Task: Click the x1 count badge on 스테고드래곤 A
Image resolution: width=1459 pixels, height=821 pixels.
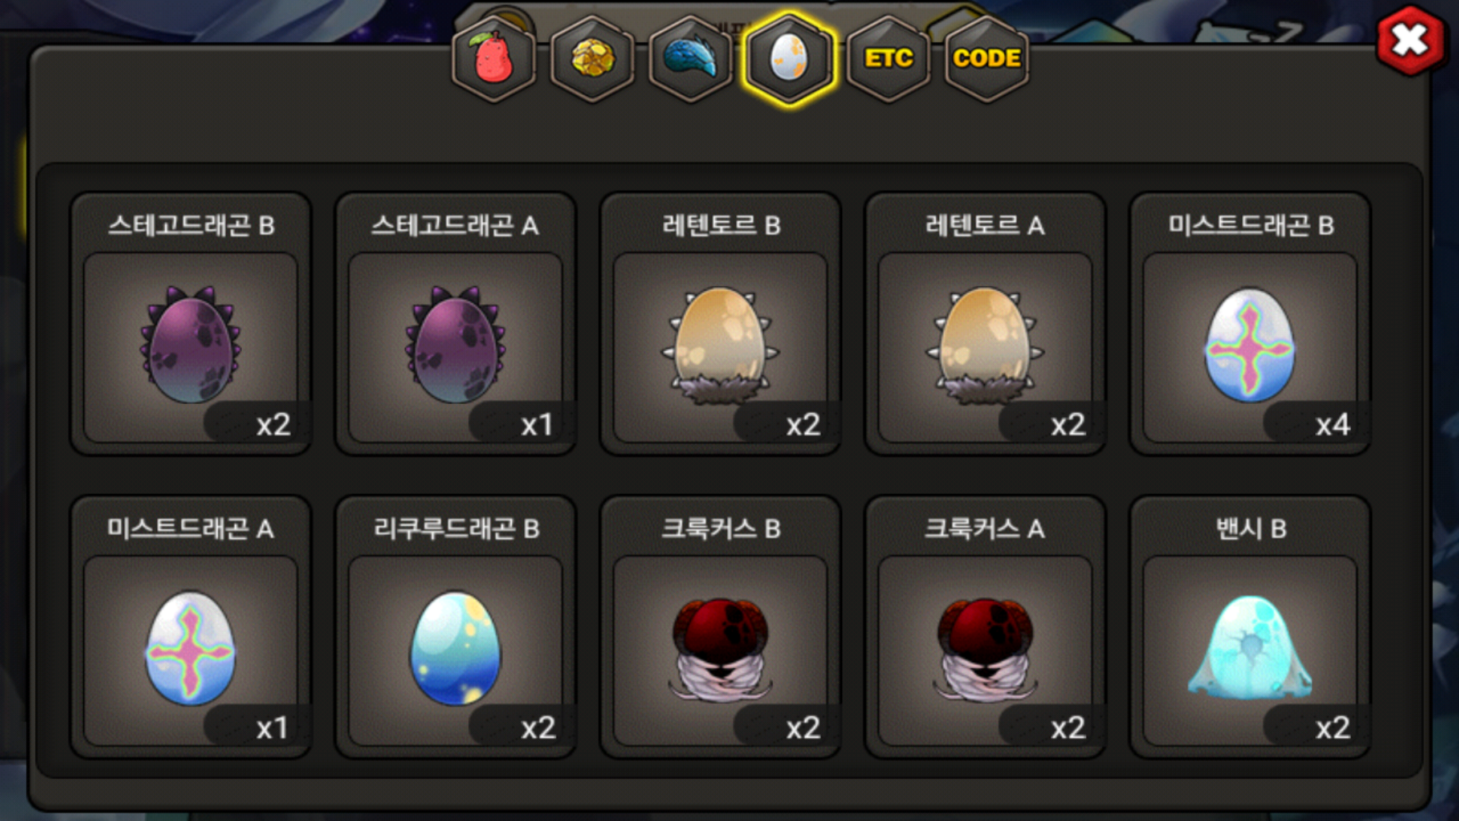Action: pyautogui.click(x=537, y=425)
